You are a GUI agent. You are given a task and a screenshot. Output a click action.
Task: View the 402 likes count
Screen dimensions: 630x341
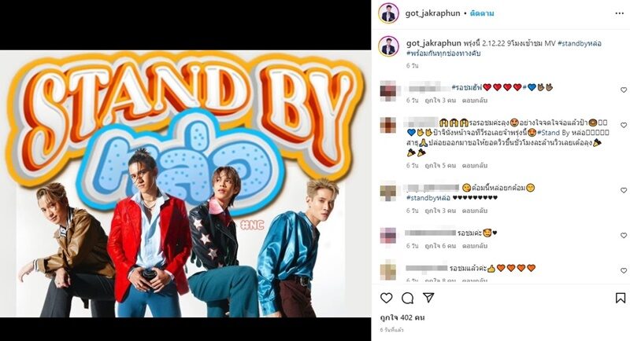pos(402,317)
